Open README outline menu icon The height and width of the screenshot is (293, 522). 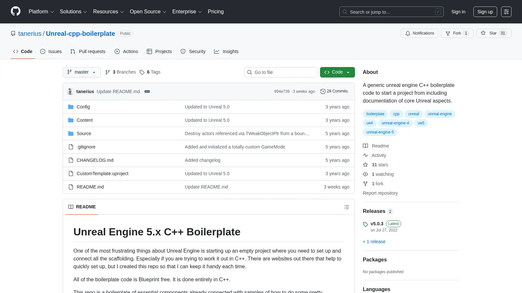tap(346, 207)
